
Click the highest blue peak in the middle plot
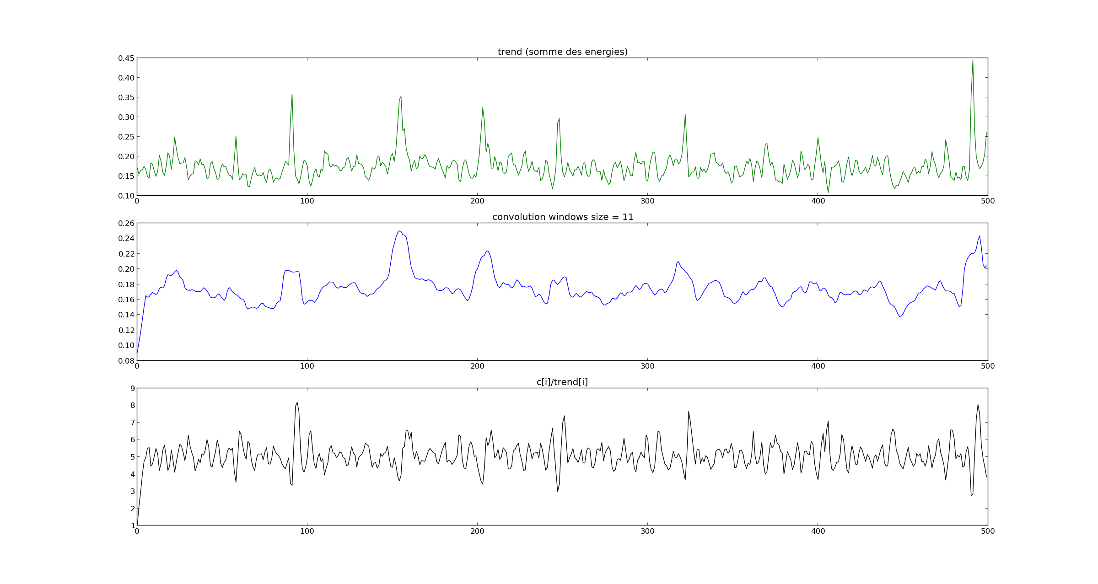[399, 231]
